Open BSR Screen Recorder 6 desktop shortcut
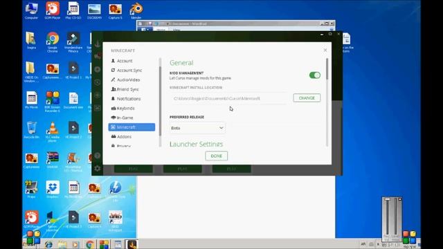This screenshot has height=249, width=443. pyautogui.click(x=53, y=102)
